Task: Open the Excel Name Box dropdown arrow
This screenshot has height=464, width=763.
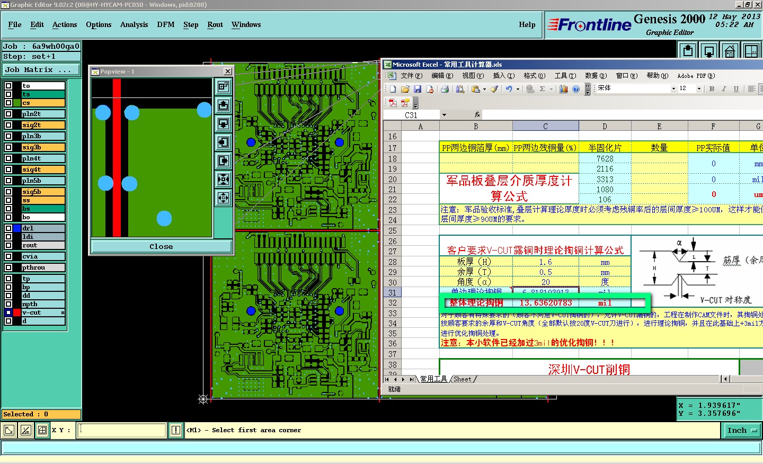Action: point(444,115)
